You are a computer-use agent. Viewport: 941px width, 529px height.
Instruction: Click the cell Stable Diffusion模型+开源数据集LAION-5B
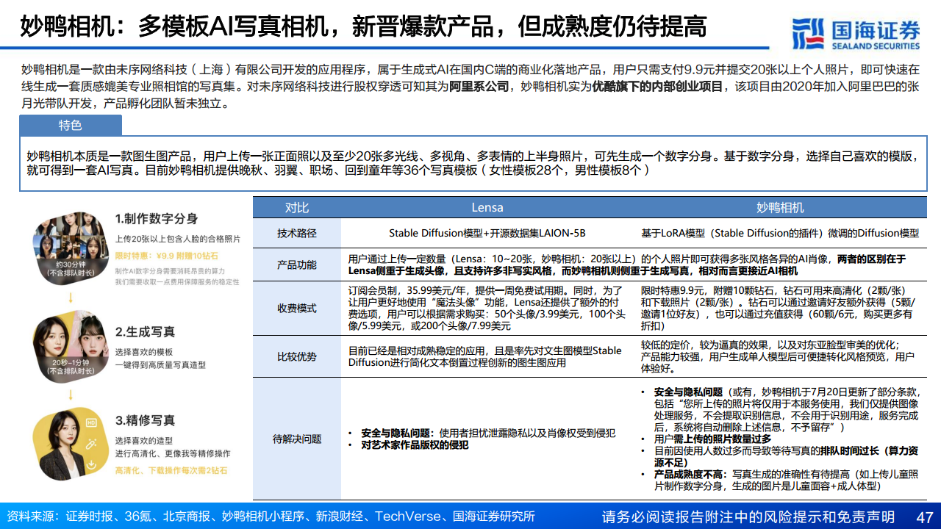(487, 233)
